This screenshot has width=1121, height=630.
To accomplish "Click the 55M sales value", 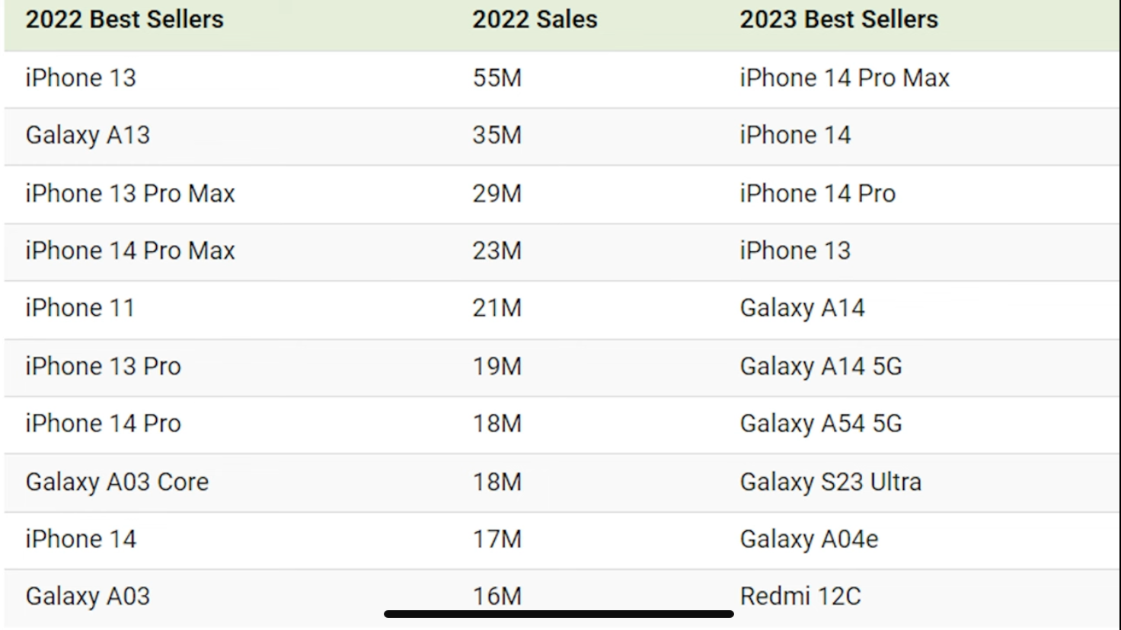I will tap(497, 78).
